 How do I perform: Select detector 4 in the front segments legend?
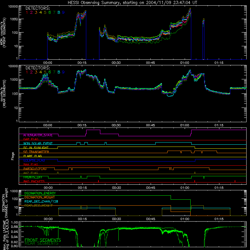point(41,12)
